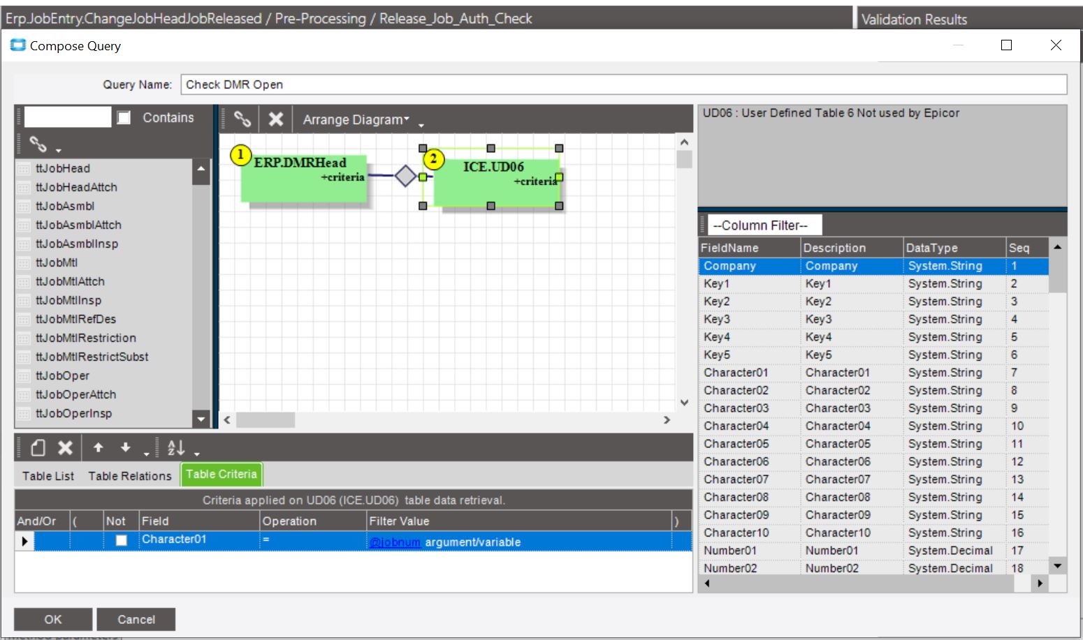Screen dimensions: 1083x640
Task: Select ttJobAsmblInsp in the table list
Action: pos(77,244)
